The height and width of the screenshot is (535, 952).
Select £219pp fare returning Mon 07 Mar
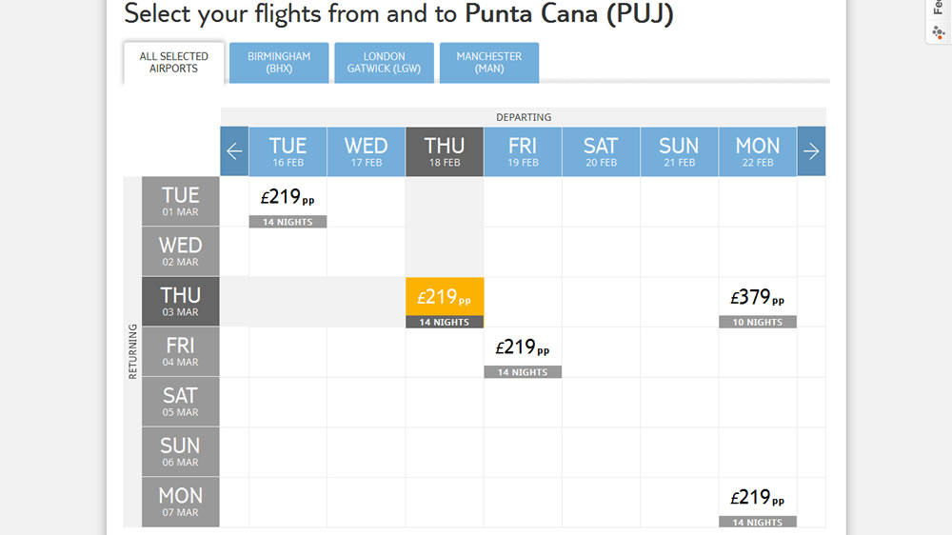[758, 503]
